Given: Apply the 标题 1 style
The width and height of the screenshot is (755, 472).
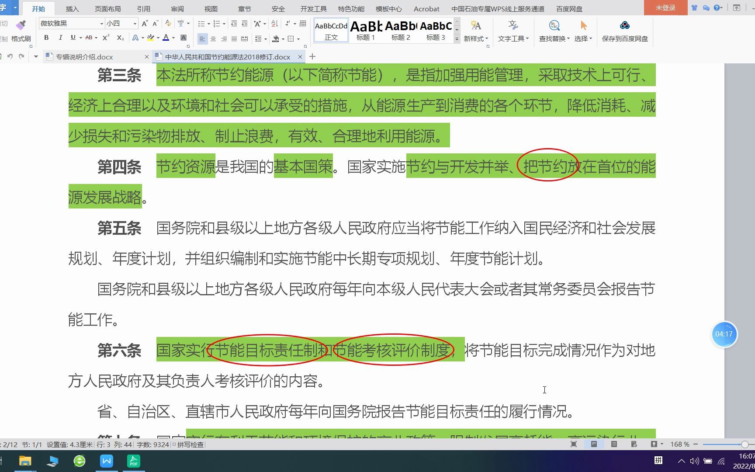Looking at the screenshot, I should coord(366,30).
